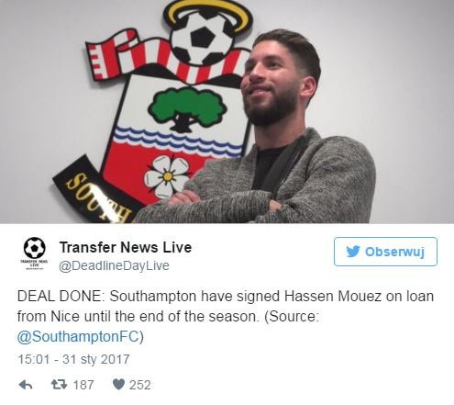Click the Twitter bird icon in Obserwuj
This screenshot has width=454, height=405.
coord(353,252)
